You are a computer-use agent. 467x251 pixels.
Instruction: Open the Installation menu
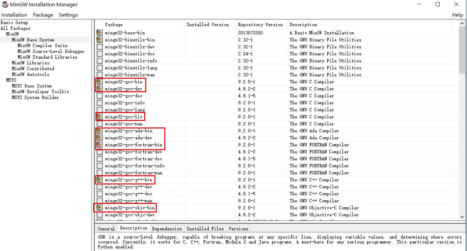[x=14, y=15]
